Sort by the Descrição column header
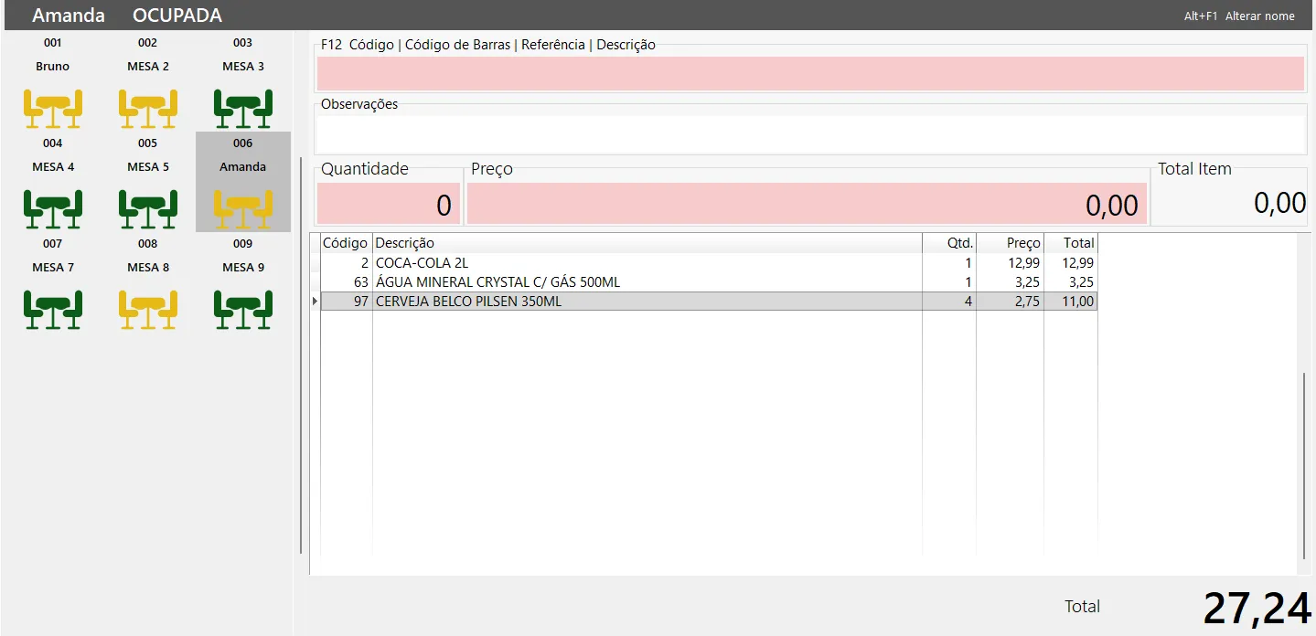Screen dimensions: 1316x636 (647, 243)
